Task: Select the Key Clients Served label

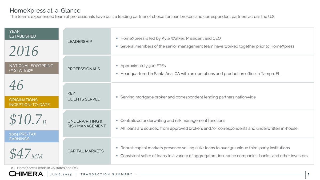Action: pyautogui.click(x=84, y=96)
